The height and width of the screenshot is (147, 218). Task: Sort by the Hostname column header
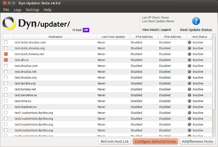pos(55,37)
